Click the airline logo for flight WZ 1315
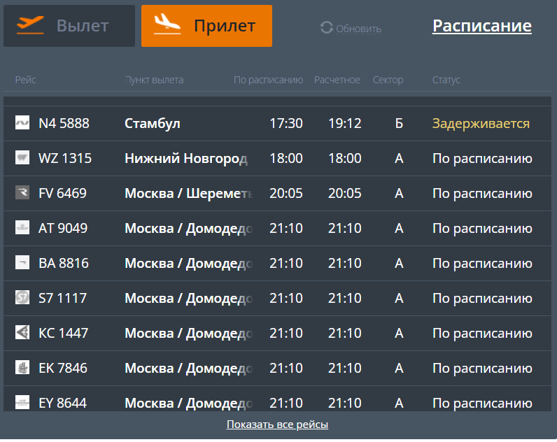 (22, 157)
